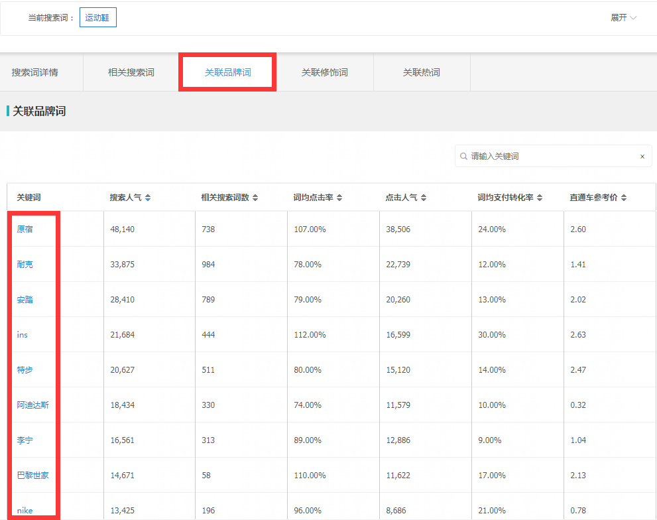The width and height of the screenshot is (657, 520).
Task: Click the 38,506 click popularity cell
Action: (x=398, y=229)
